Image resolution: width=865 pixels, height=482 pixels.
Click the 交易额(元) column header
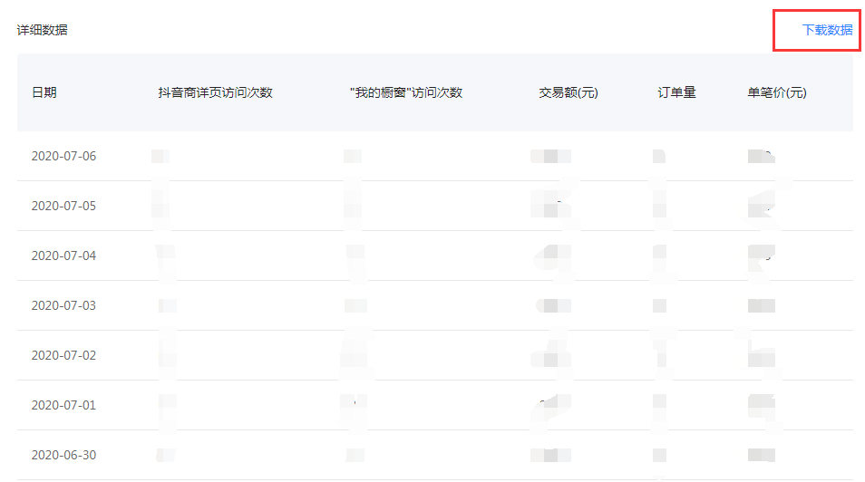point(569,92)
